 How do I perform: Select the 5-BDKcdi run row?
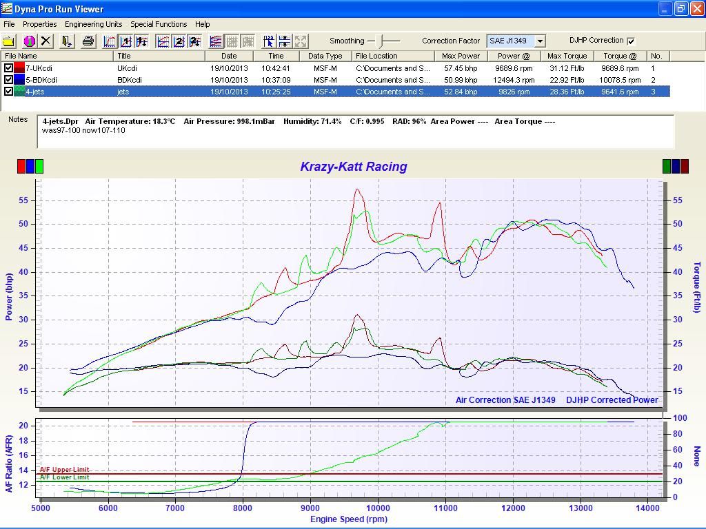[x=336, y=80]
